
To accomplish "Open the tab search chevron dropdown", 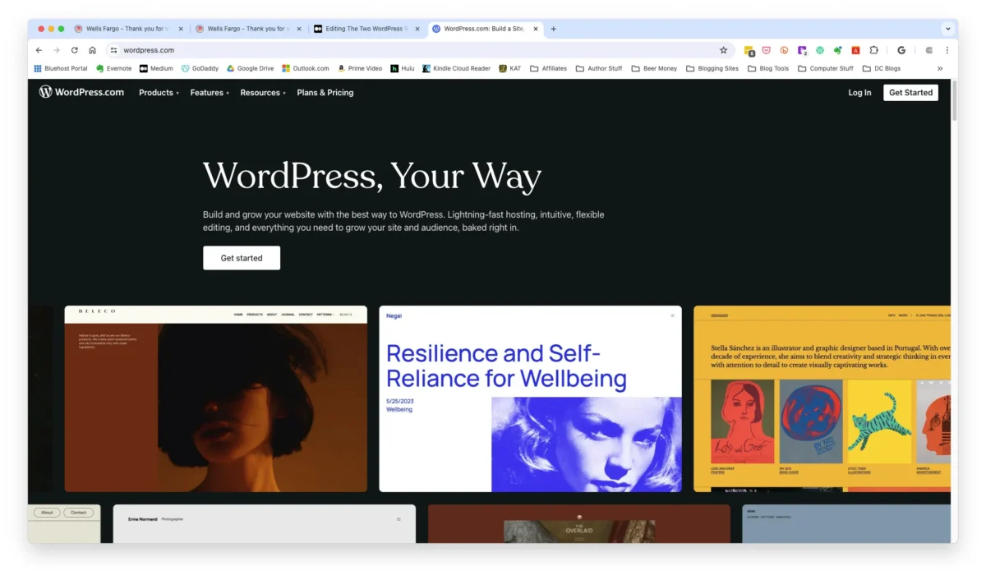I will (947, 29).
